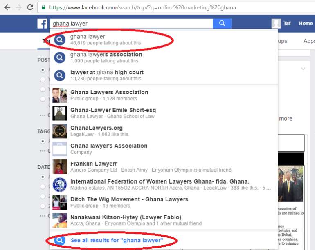
Task: Click search icon beside 'ghana lawyer' suggestion
Action: click(x=60, y=40)
